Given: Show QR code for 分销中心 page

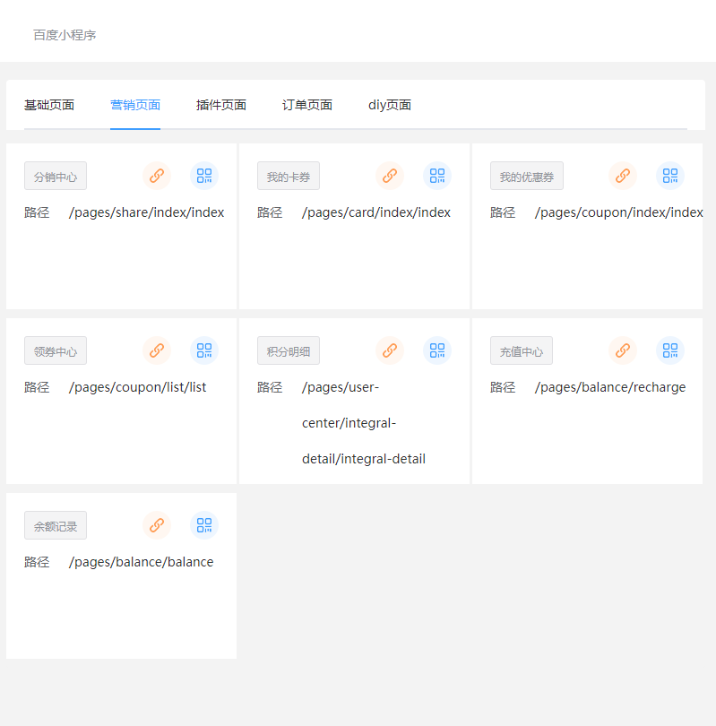Looking at the screenshot, I should (204, 177).
